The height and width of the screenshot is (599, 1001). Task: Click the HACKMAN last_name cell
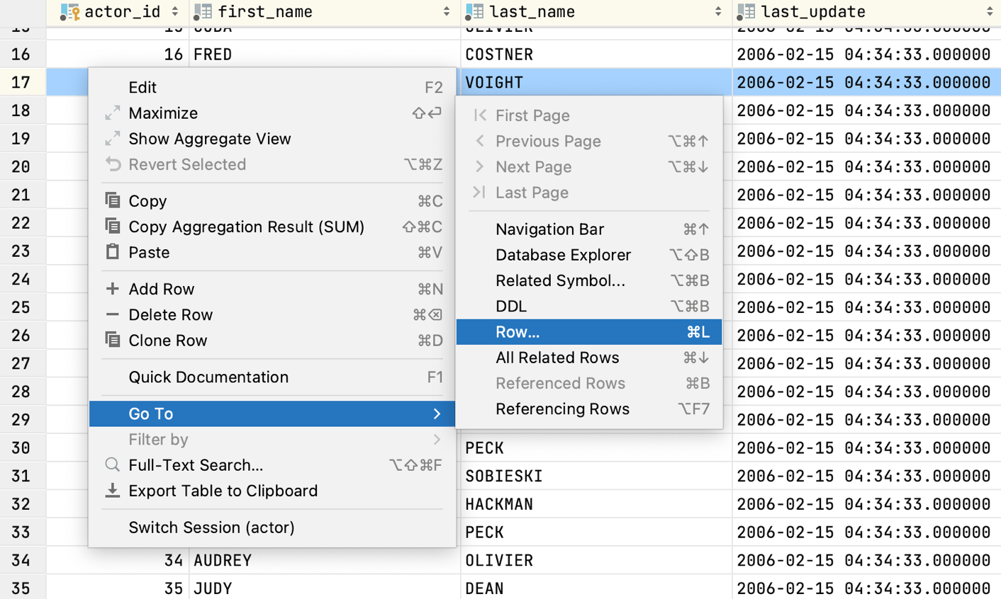click(x=596, y=504)
